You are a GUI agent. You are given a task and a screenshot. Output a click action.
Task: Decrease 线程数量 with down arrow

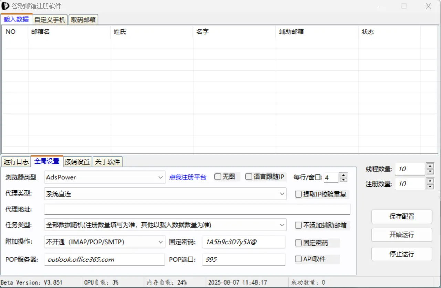coord(430,172)
